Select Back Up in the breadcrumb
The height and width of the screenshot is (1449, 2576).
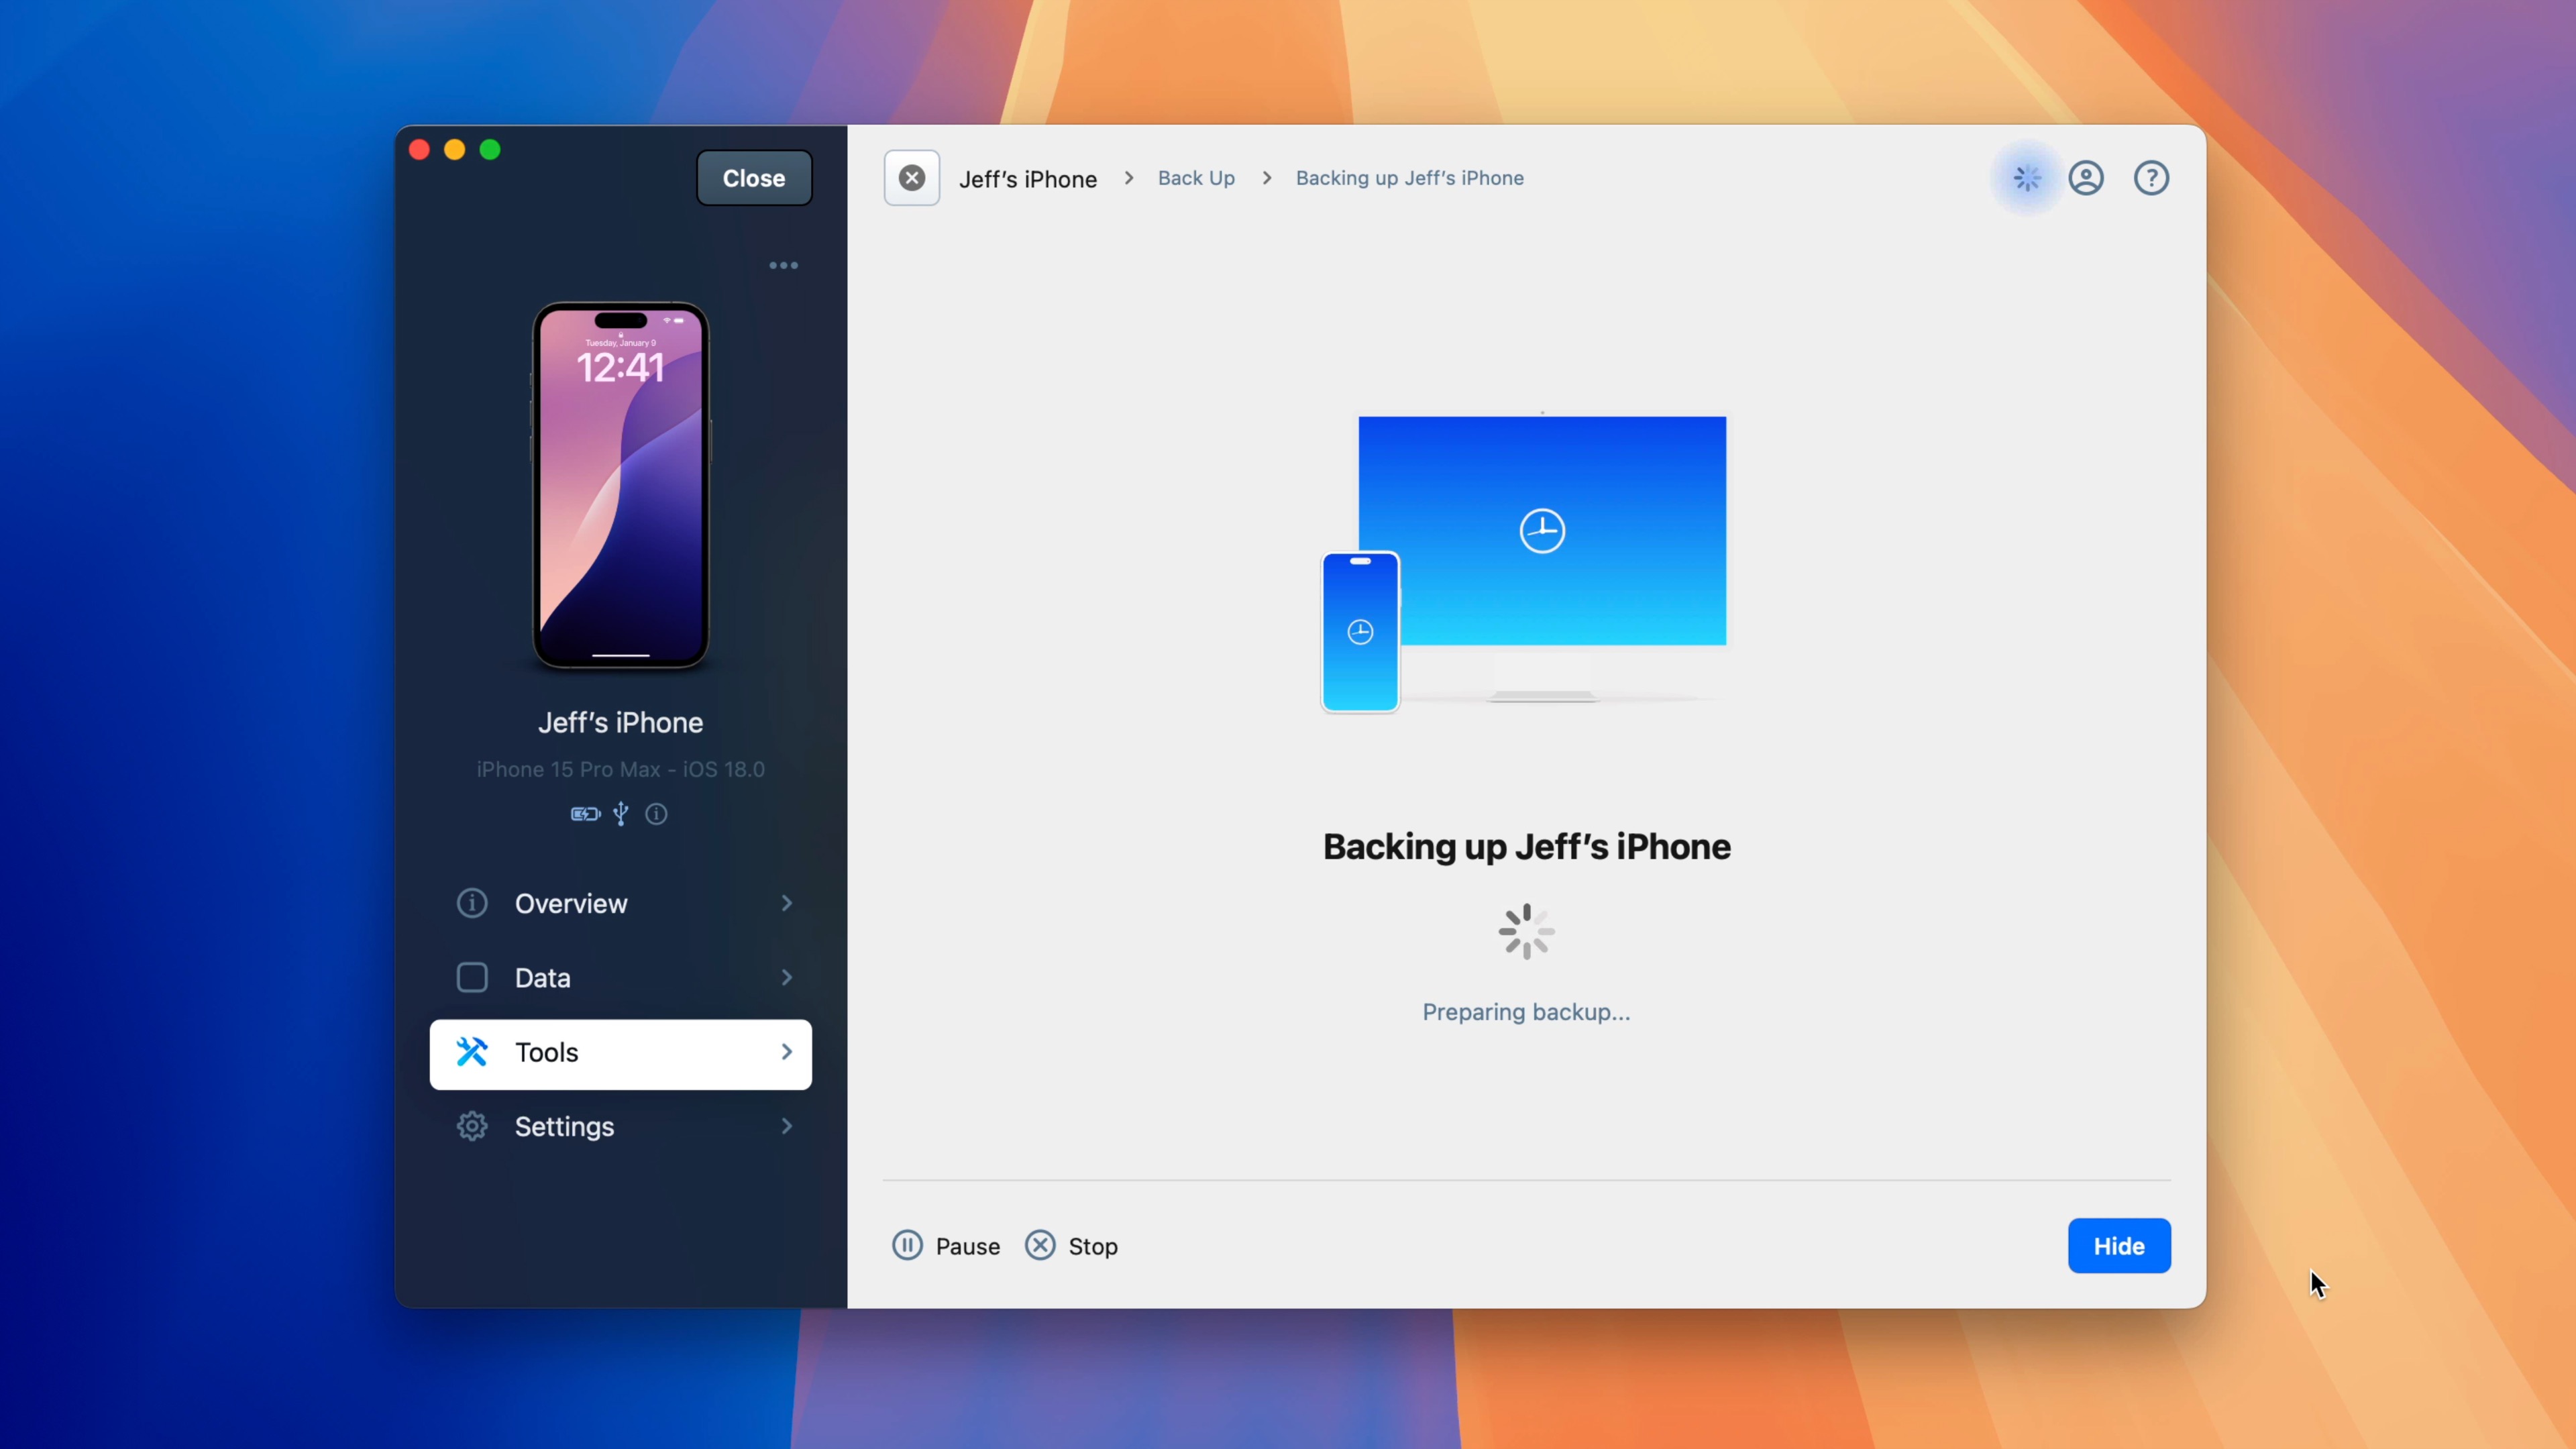(1196, 177)
